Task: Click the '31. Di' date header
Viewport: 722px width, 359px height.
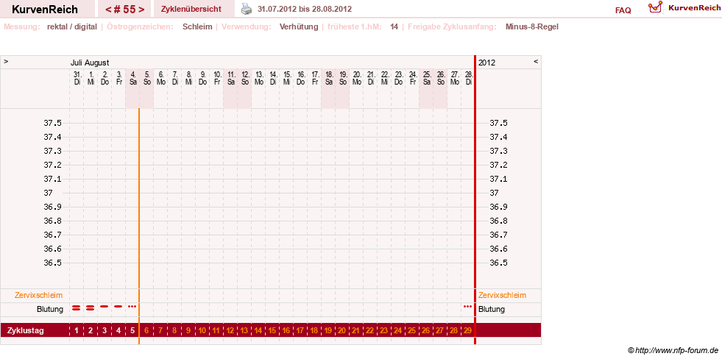Action: [x=77, y=78]
